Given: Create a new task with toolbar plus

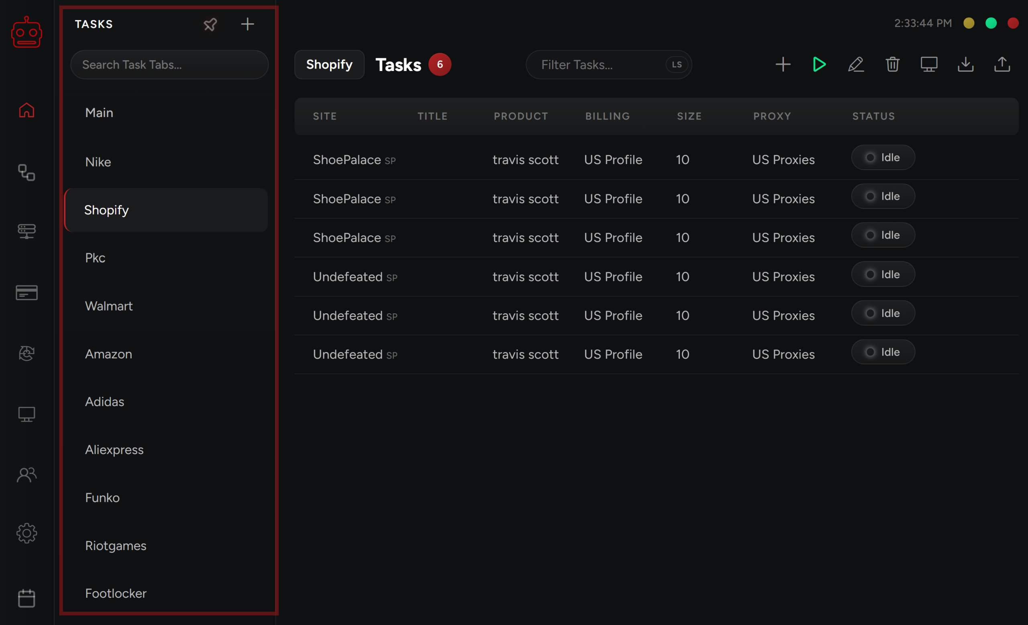Looking at the screenshot, I should 783,65.
